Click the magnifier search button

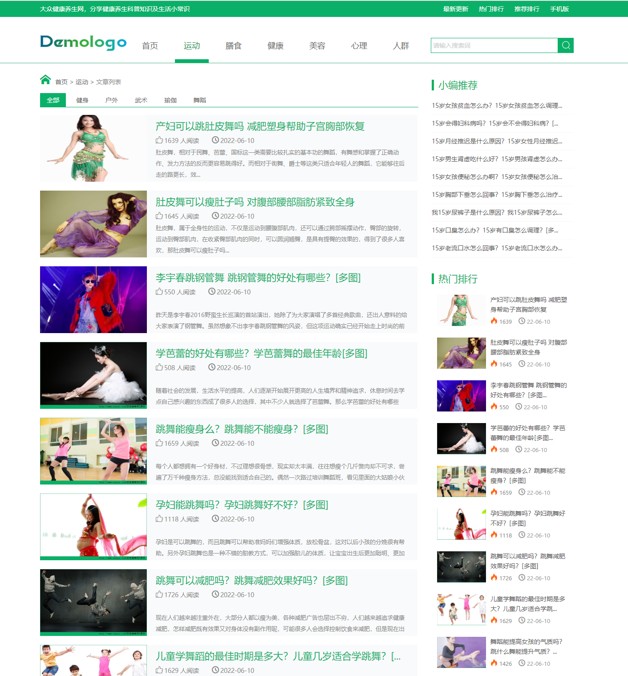(x=566, y=45)
